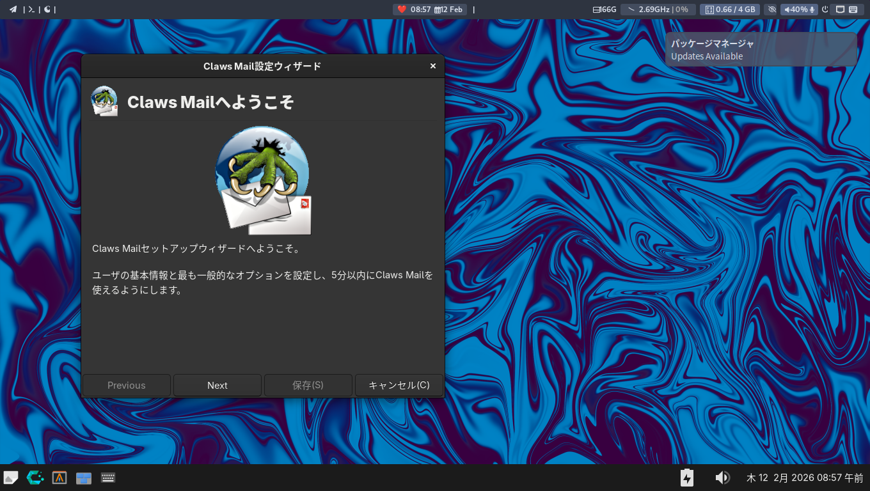Click the 'Claws Mail設定ウィザード' title bar text

click(262, 66)
